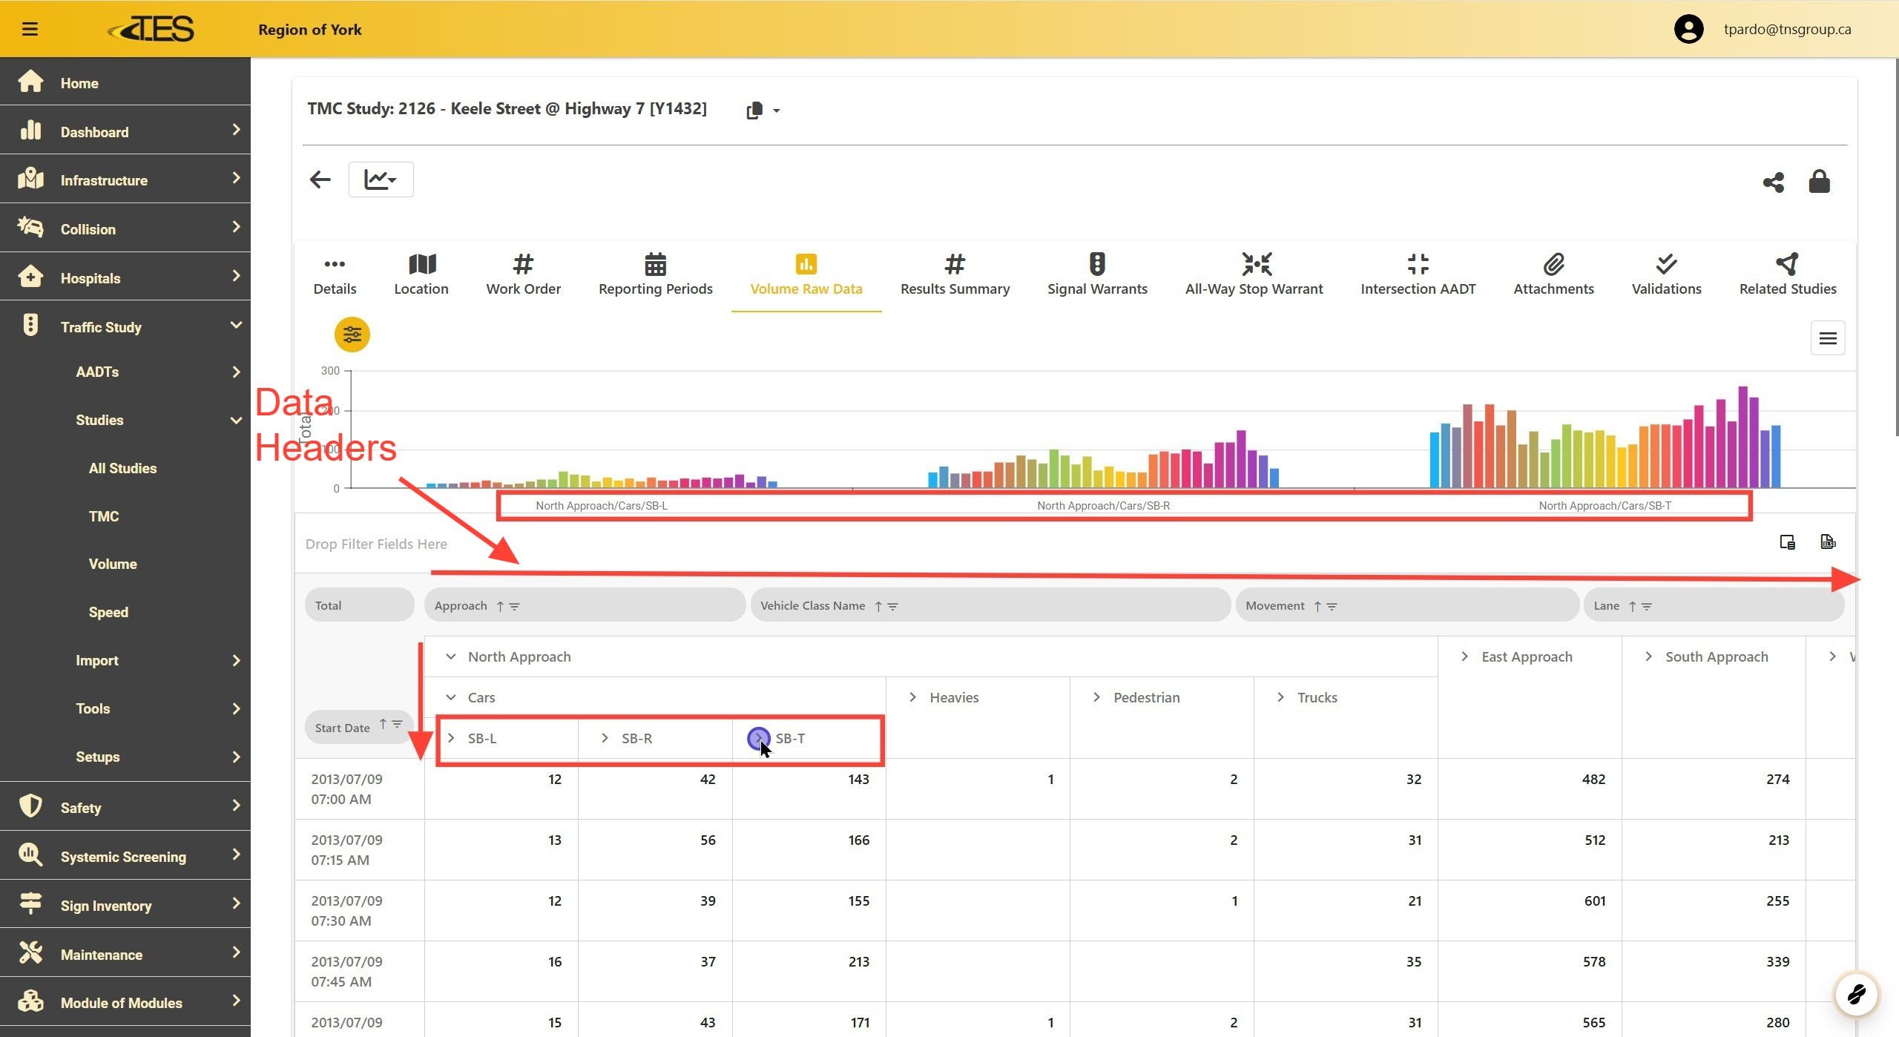The width and height of the screenshot is (1899, 1037).
Task: Switch to the Results Summary tab
Action: tap(955, 274)
